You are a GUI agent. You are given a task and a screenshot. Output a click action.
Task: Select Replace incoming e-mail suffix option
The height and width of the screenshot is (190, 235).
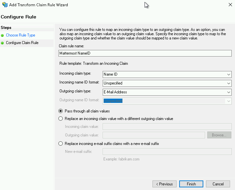(60, 144)
